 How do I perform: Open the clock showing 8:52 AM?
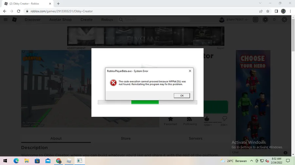277,161
